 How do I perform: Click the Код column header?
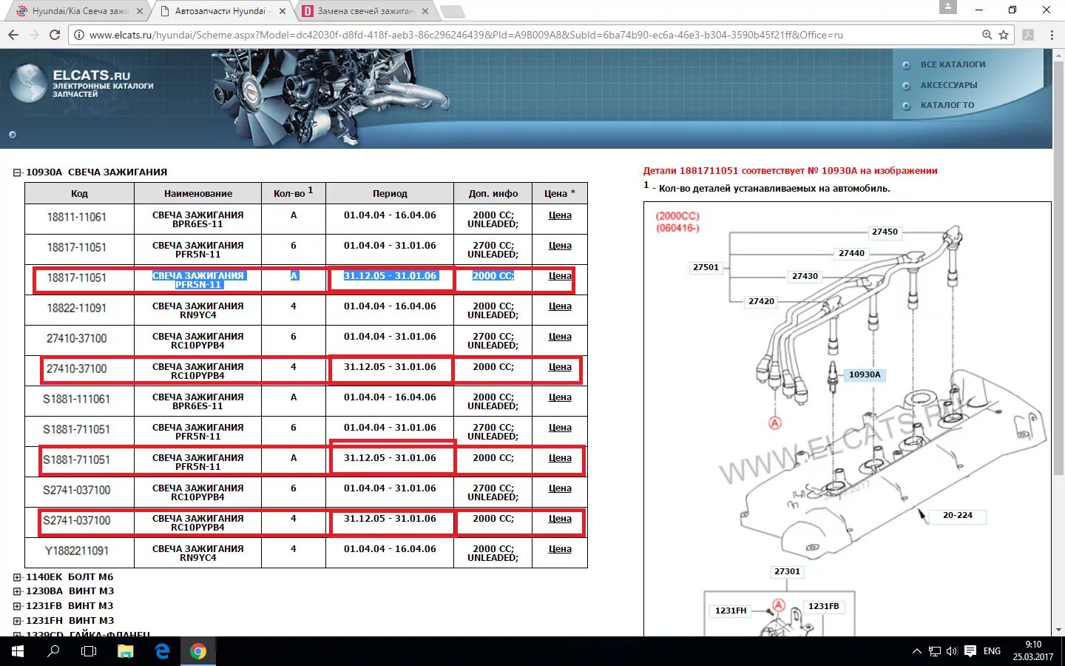tap(79, 194)
